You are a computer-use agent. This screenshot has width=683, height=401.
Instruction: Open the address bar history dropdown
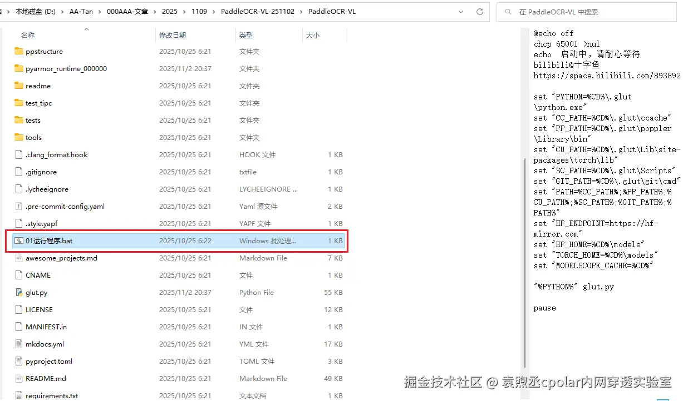461,12
